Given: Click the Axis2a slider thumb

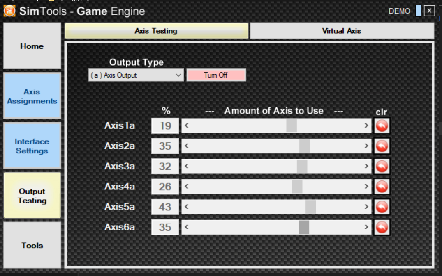Looking at the screenshot, I should tap(304, 146).
